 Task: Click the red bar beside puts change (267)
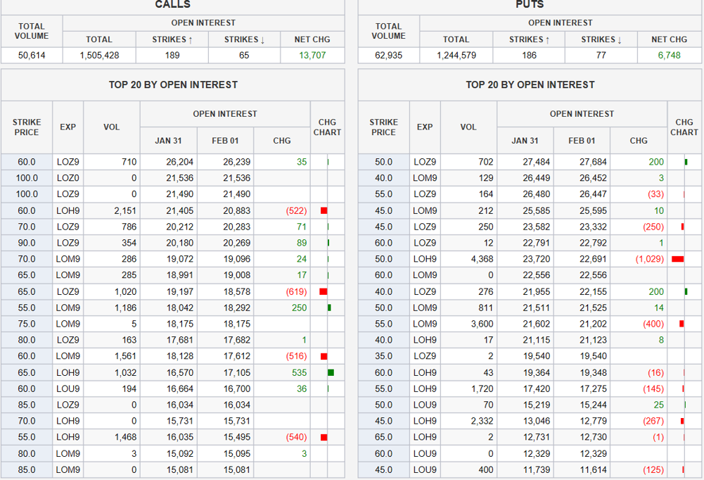tap(682, 421)
